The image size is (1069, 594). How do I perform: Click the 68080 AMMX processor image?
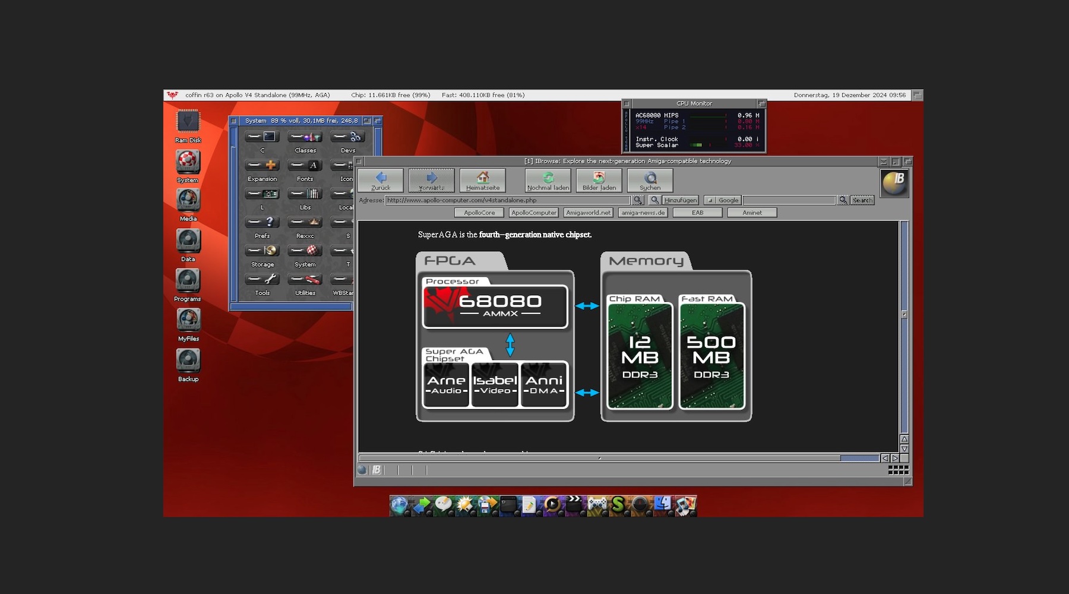495,307
